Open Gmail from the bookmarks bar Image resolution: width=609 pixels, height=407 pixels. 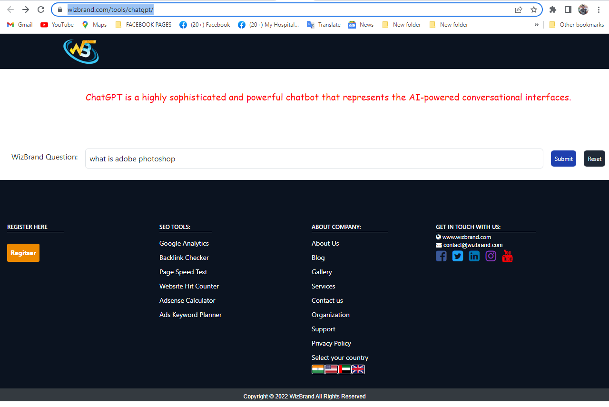tap(19, 24)
